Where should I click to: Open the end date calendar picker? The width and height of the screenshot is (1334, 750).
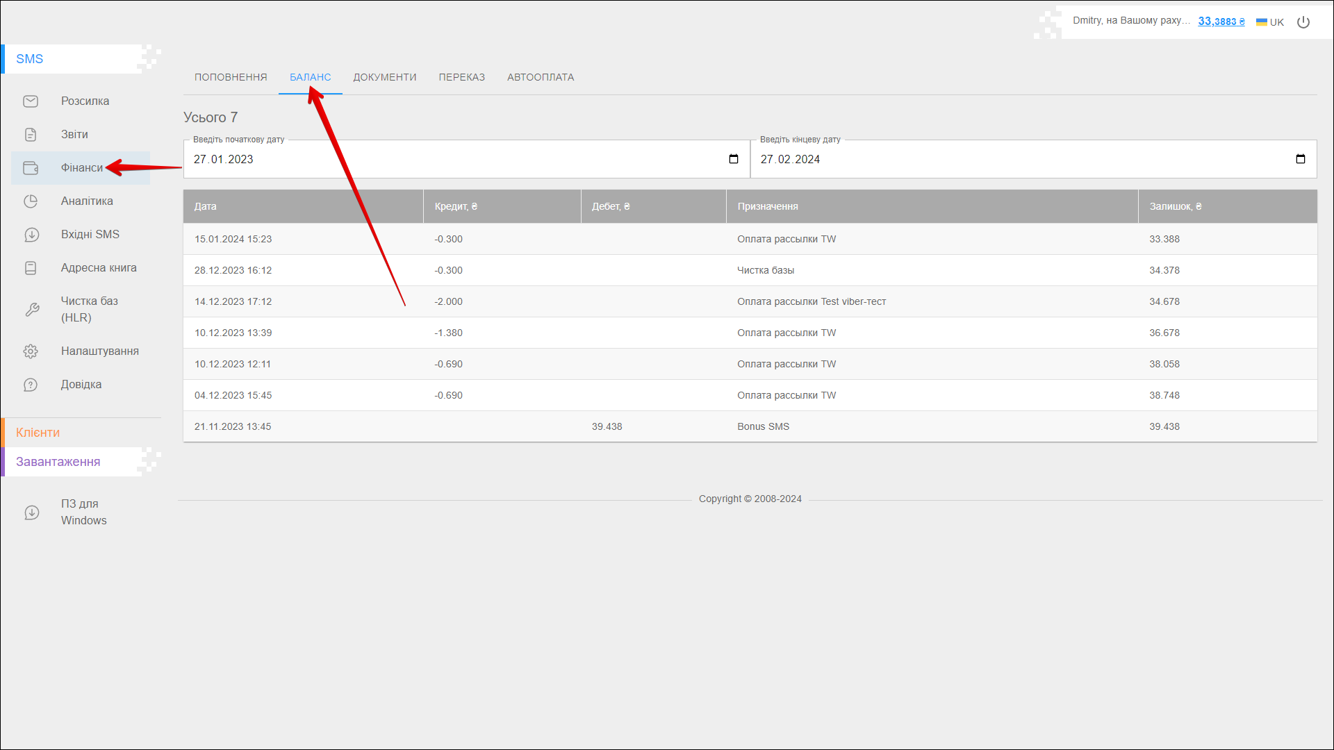point(1300,159)
